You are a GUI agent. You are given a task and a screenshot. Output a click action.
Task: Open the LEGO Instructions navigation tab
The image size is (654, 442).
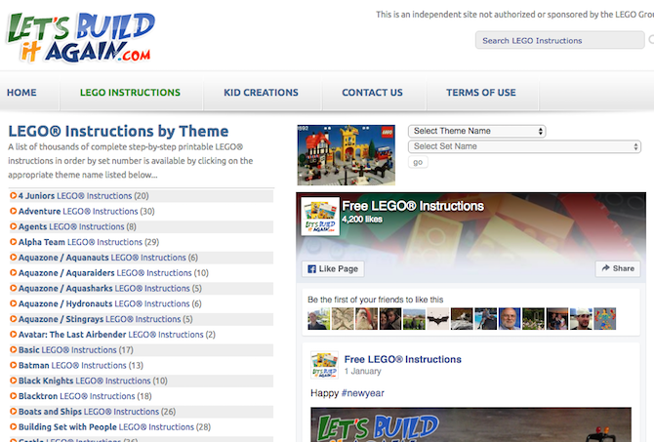[x=130, y=92]
